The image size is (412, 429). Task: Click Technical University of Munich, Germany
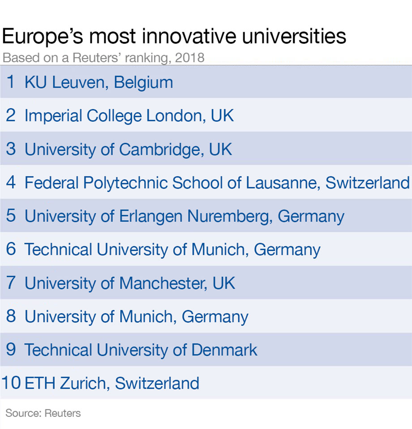(x=172, y=249)
